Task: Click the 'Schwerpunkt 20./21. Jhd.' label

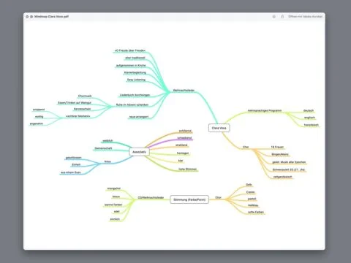Action: (x=289, y=169)
